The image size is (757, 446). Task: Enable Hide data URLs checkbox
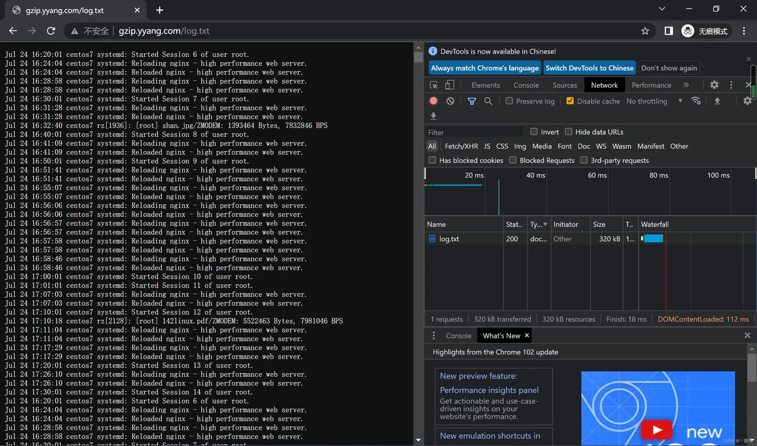(568, 132)
